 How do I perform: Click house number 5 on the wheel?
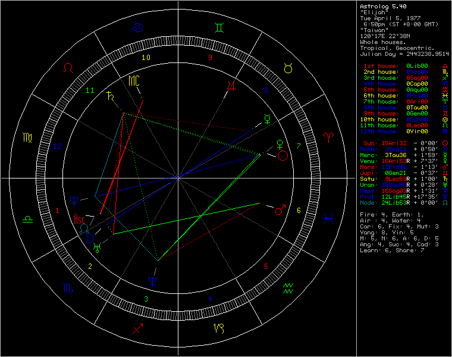point(266,266)
